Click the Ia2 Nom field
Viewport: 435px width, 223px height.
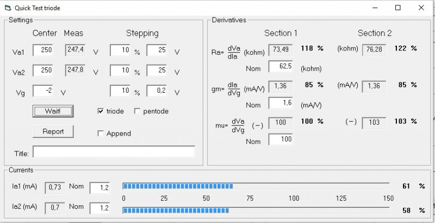(x=100, y=208)
